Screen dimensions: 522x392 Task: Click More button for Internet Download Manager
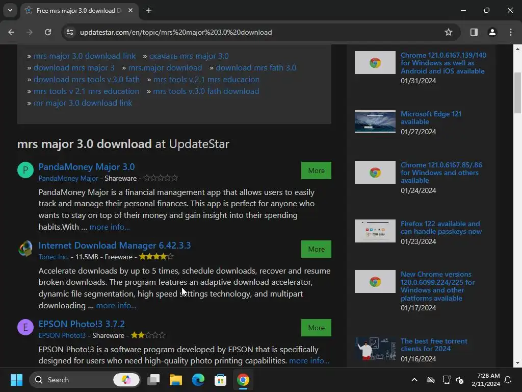[x=316, y=249]
